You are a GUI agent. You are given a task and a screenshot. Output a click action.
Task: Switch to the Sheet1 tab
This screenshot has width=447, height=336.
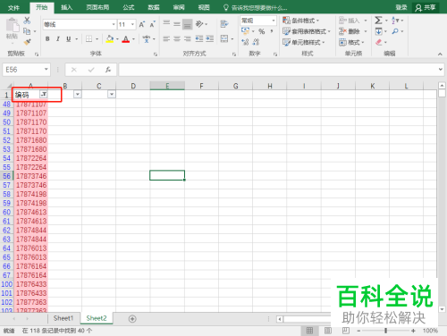[x=63, y=318]
